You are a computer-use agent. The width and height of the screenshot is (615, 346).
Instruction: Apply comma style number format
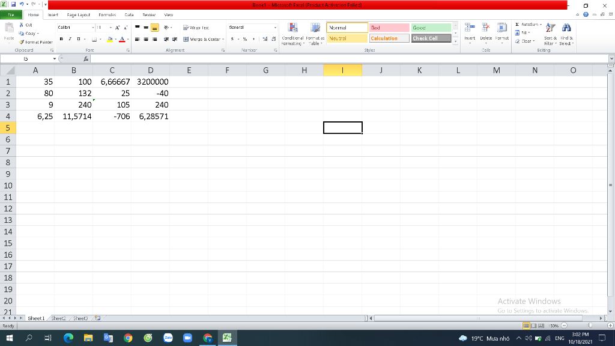[254, 39]
